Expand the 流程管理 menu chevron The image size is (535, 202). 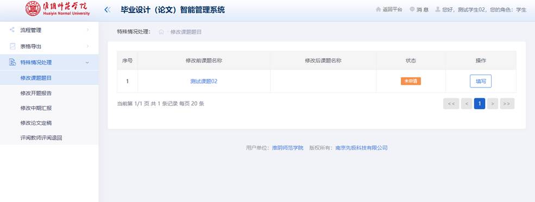(87, 30)
